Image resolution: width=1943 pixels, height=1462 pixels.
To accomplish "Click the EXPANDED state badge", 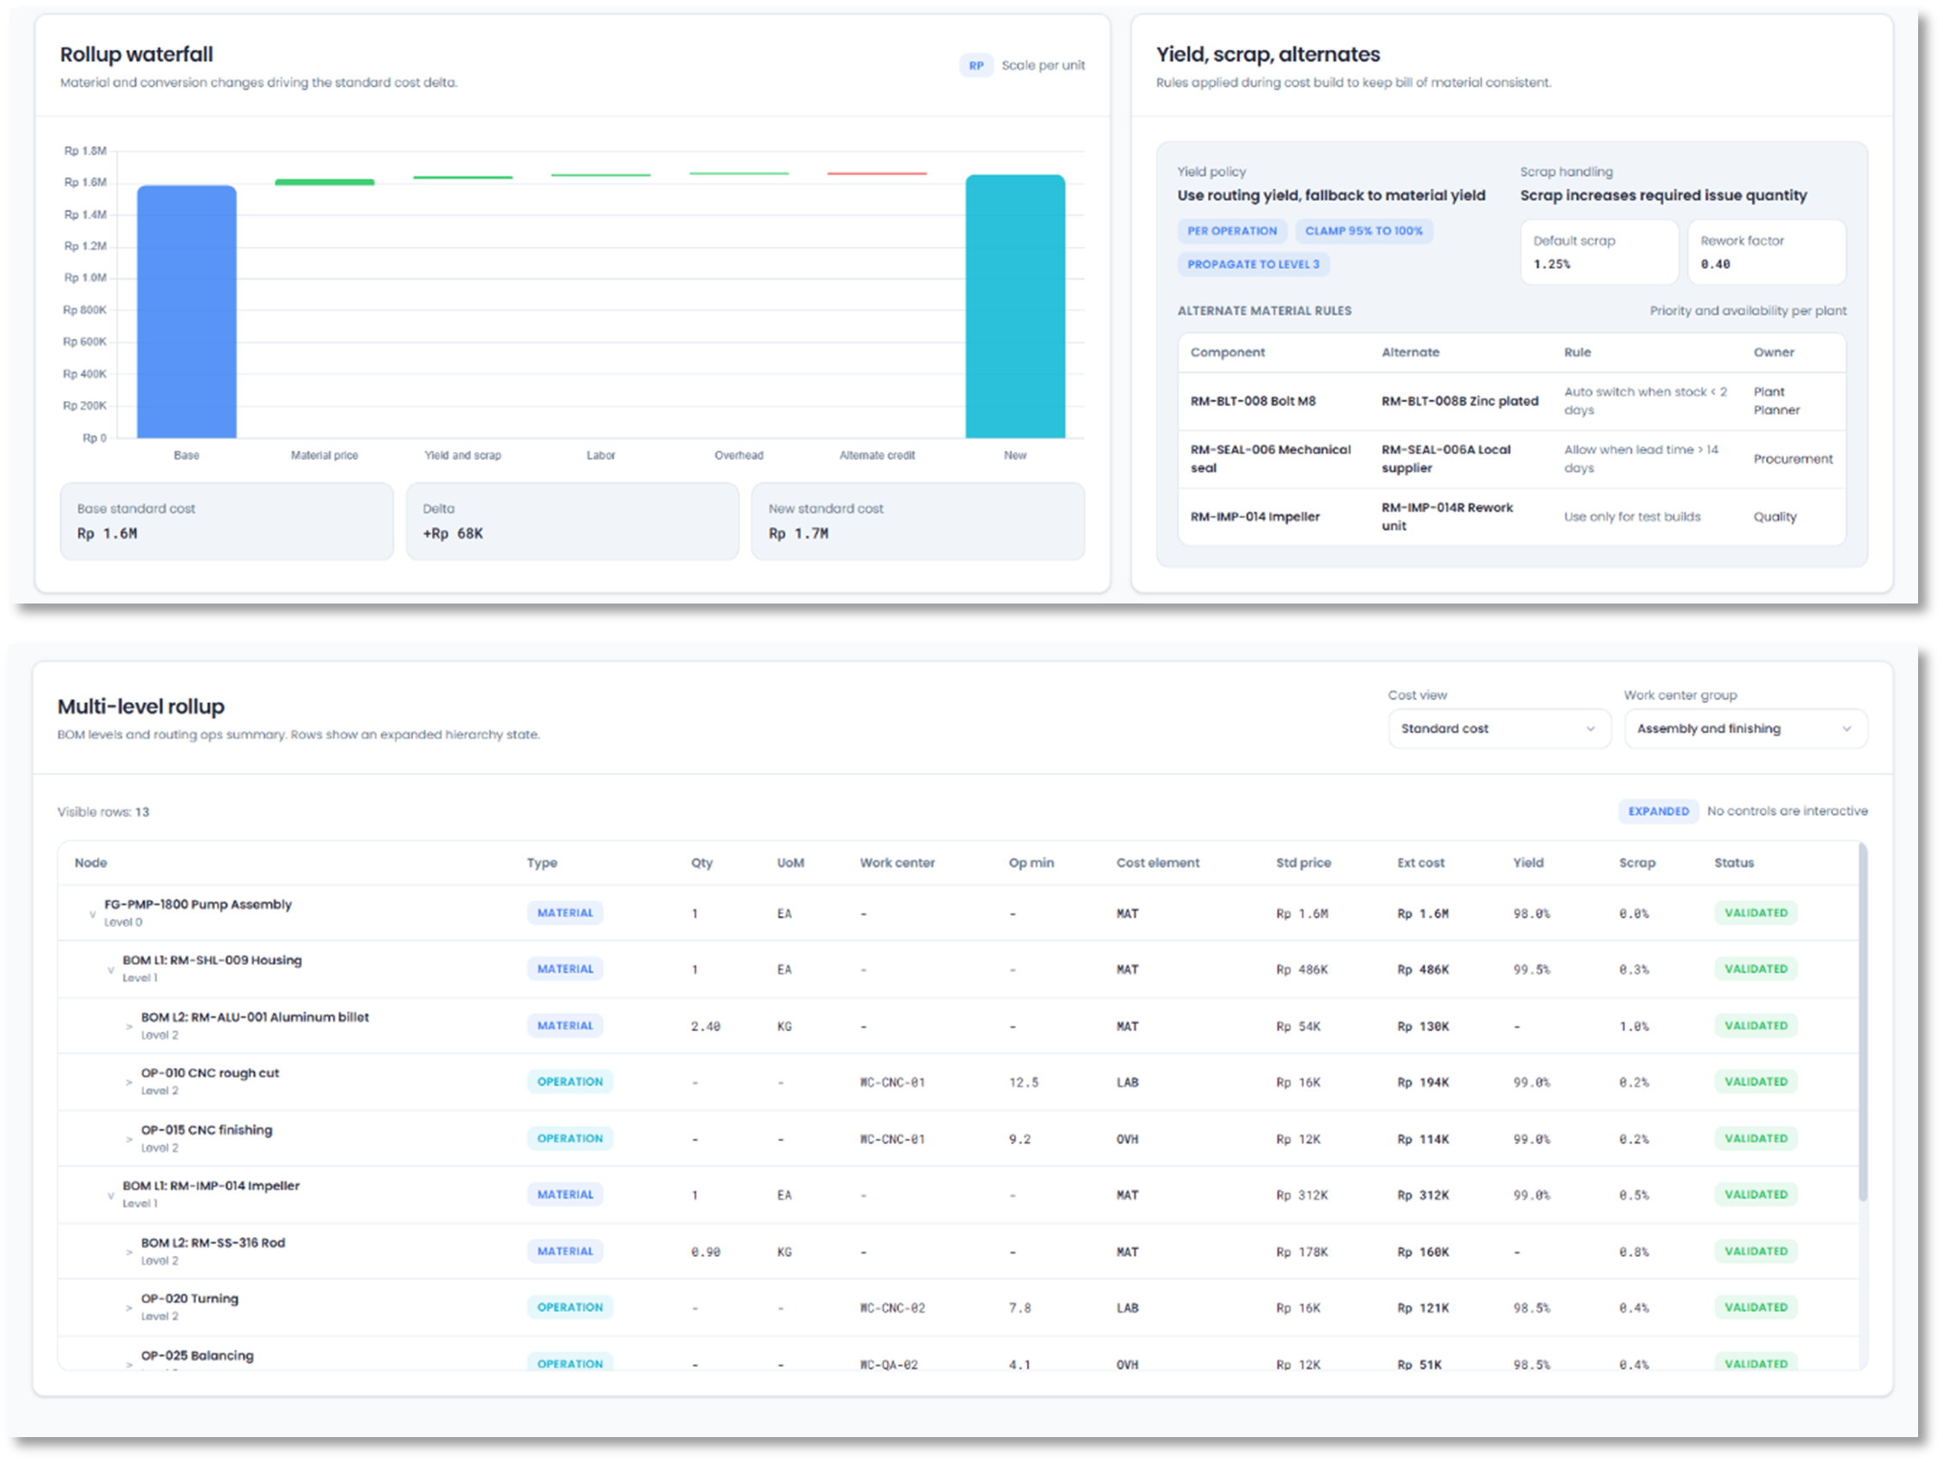I will coord(1658,811).
